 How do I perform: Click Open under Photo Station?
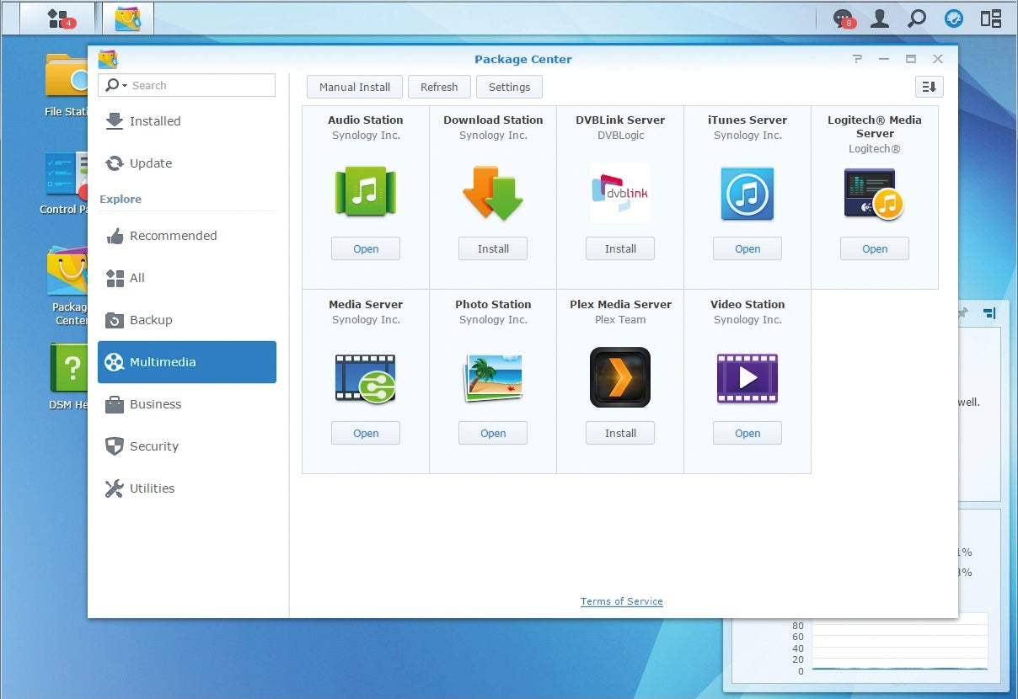pyautogui.click(x=493, y=433)
